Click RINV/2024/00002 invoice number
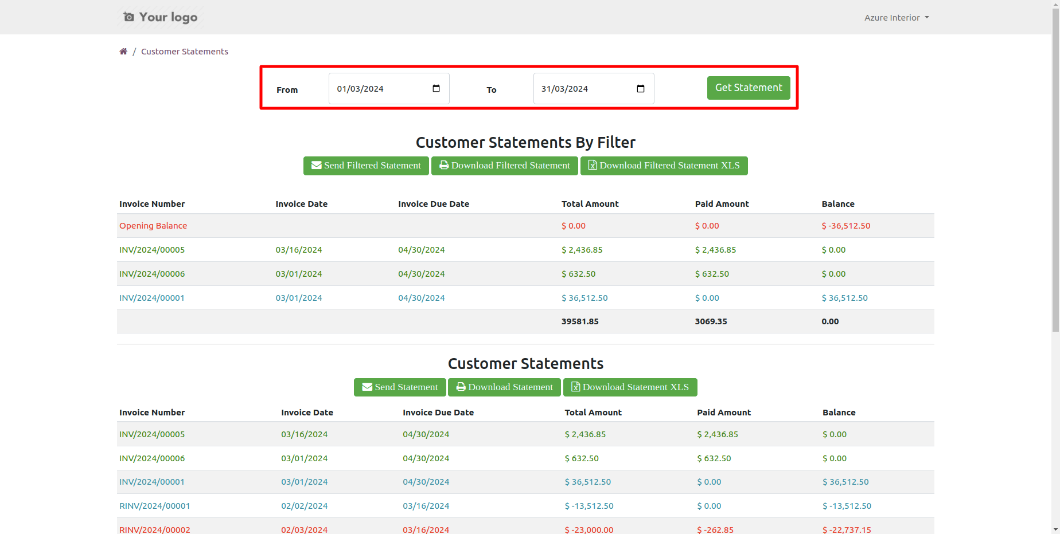Image resolution: width=1060 pixels, height=534 pixels. click(x=155, y=530)
